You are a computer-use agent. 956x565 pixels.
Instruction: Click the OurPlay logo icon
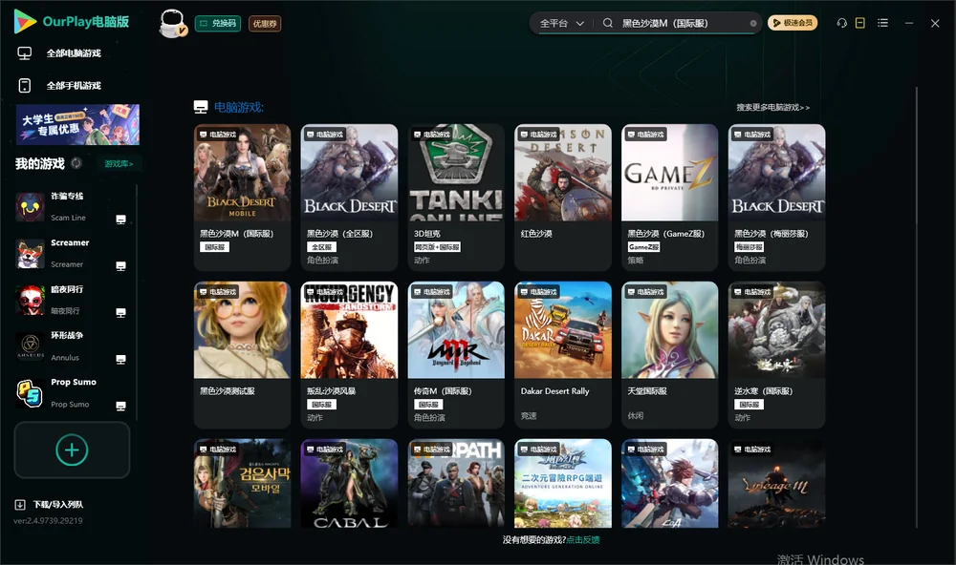[25, 21]
